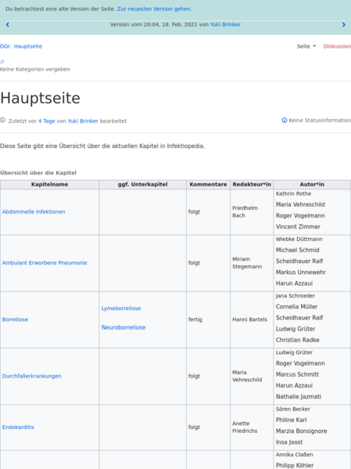Viewport: 351px width, 469px height.
Task: Click the DGI namespace breadcrumb
Action: 5,46
